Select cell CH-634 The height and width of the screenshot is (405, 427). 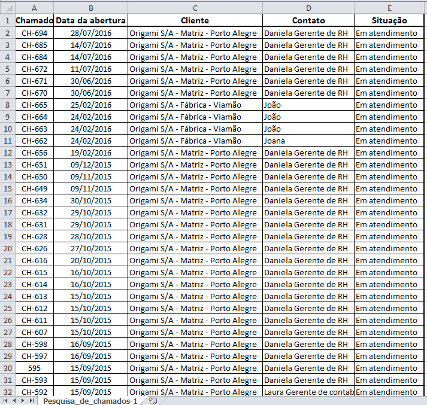[x=34, y=201]
